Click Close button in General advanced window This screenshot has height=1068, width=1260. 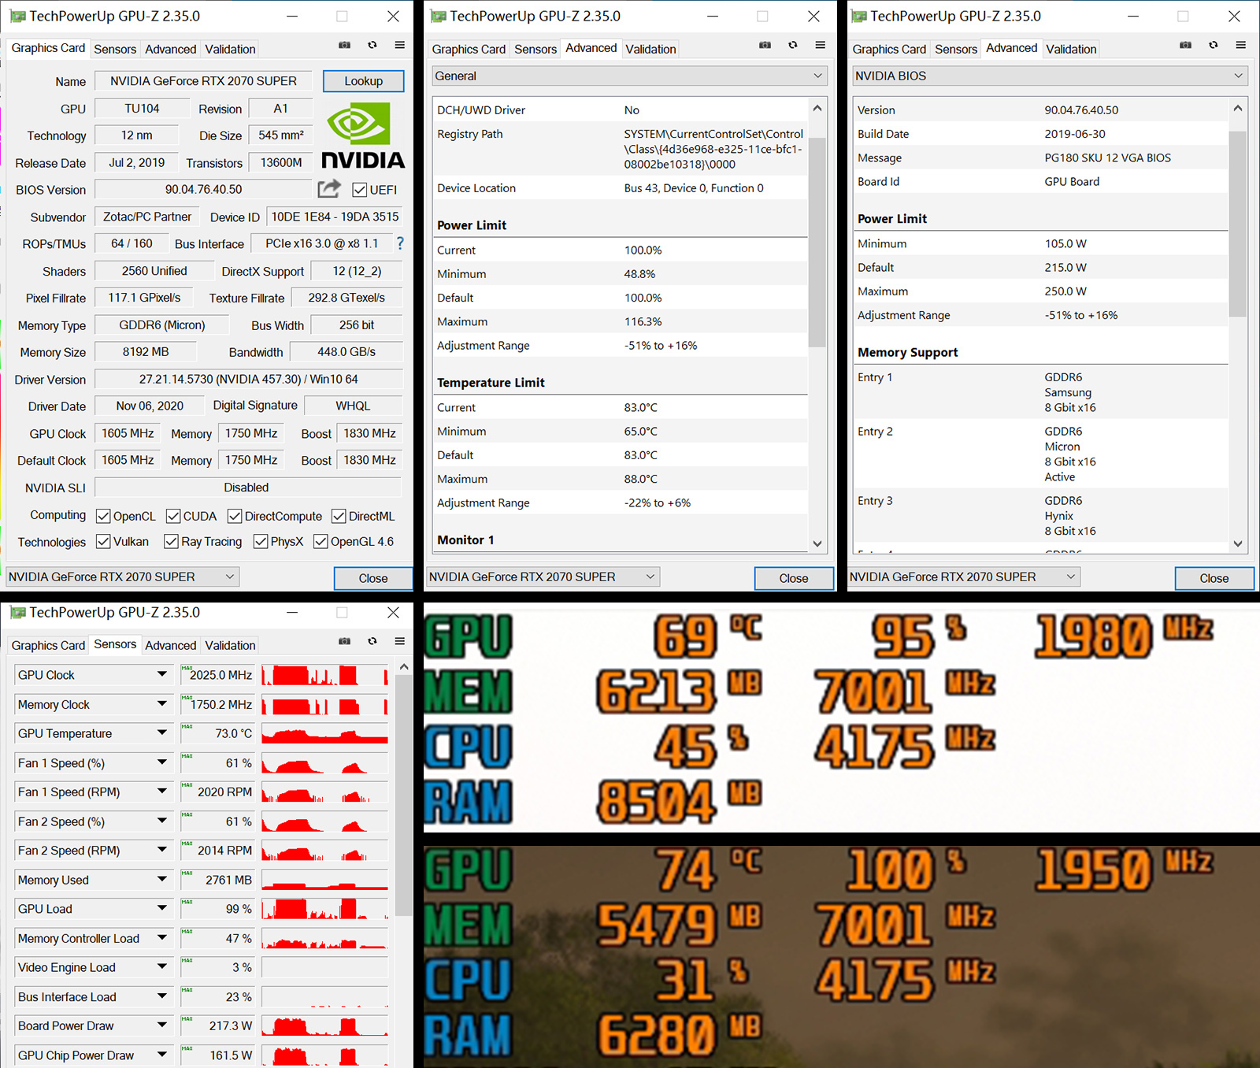coord(794,578)
